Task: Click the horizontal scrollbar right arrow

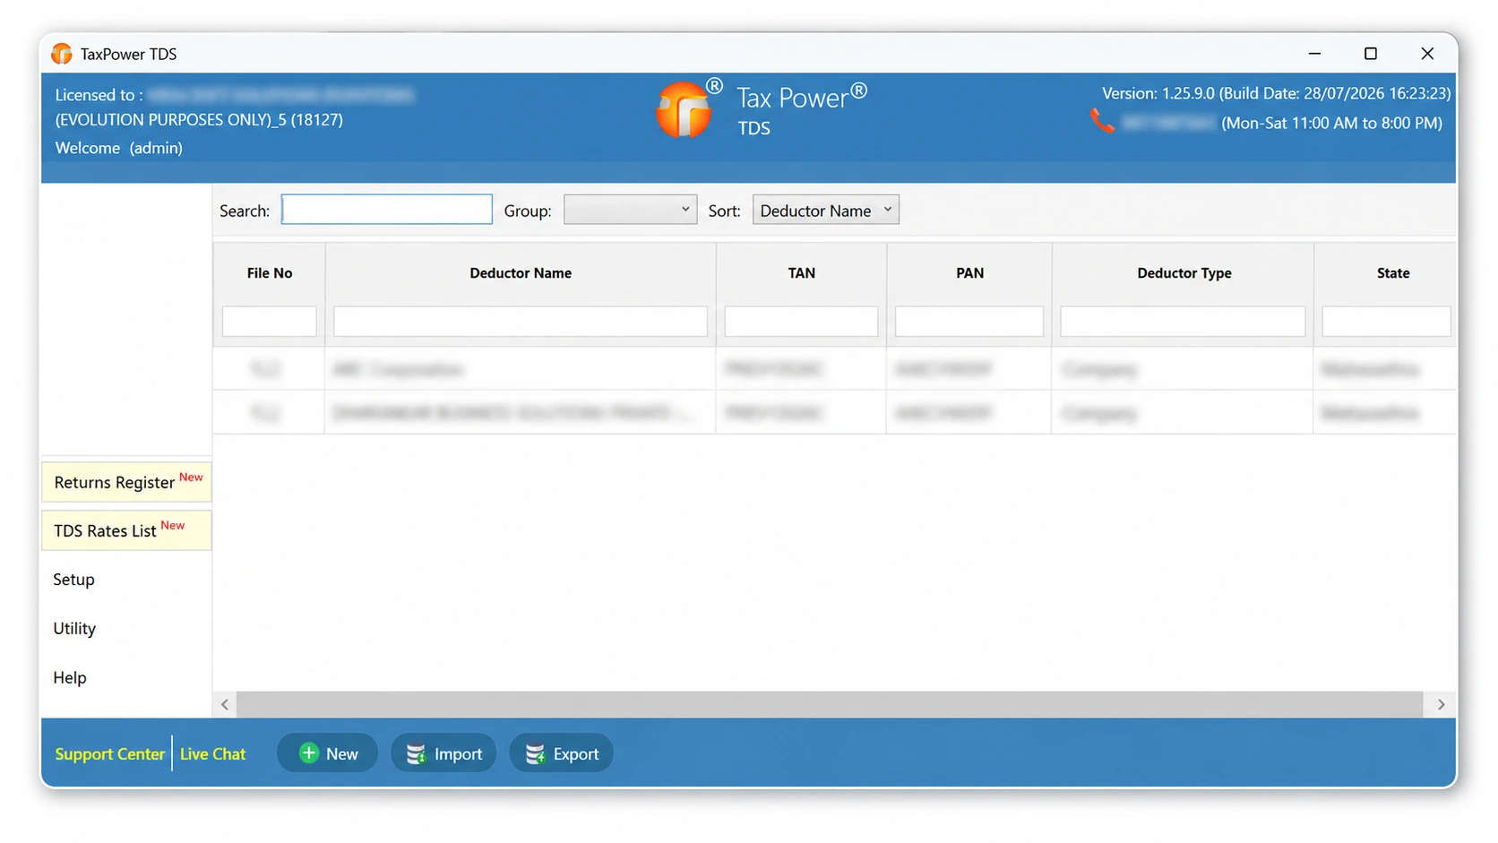Action: [1441, 705]
